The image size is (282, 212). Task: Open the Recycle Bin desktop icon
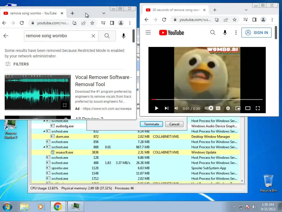coord(268,183)
